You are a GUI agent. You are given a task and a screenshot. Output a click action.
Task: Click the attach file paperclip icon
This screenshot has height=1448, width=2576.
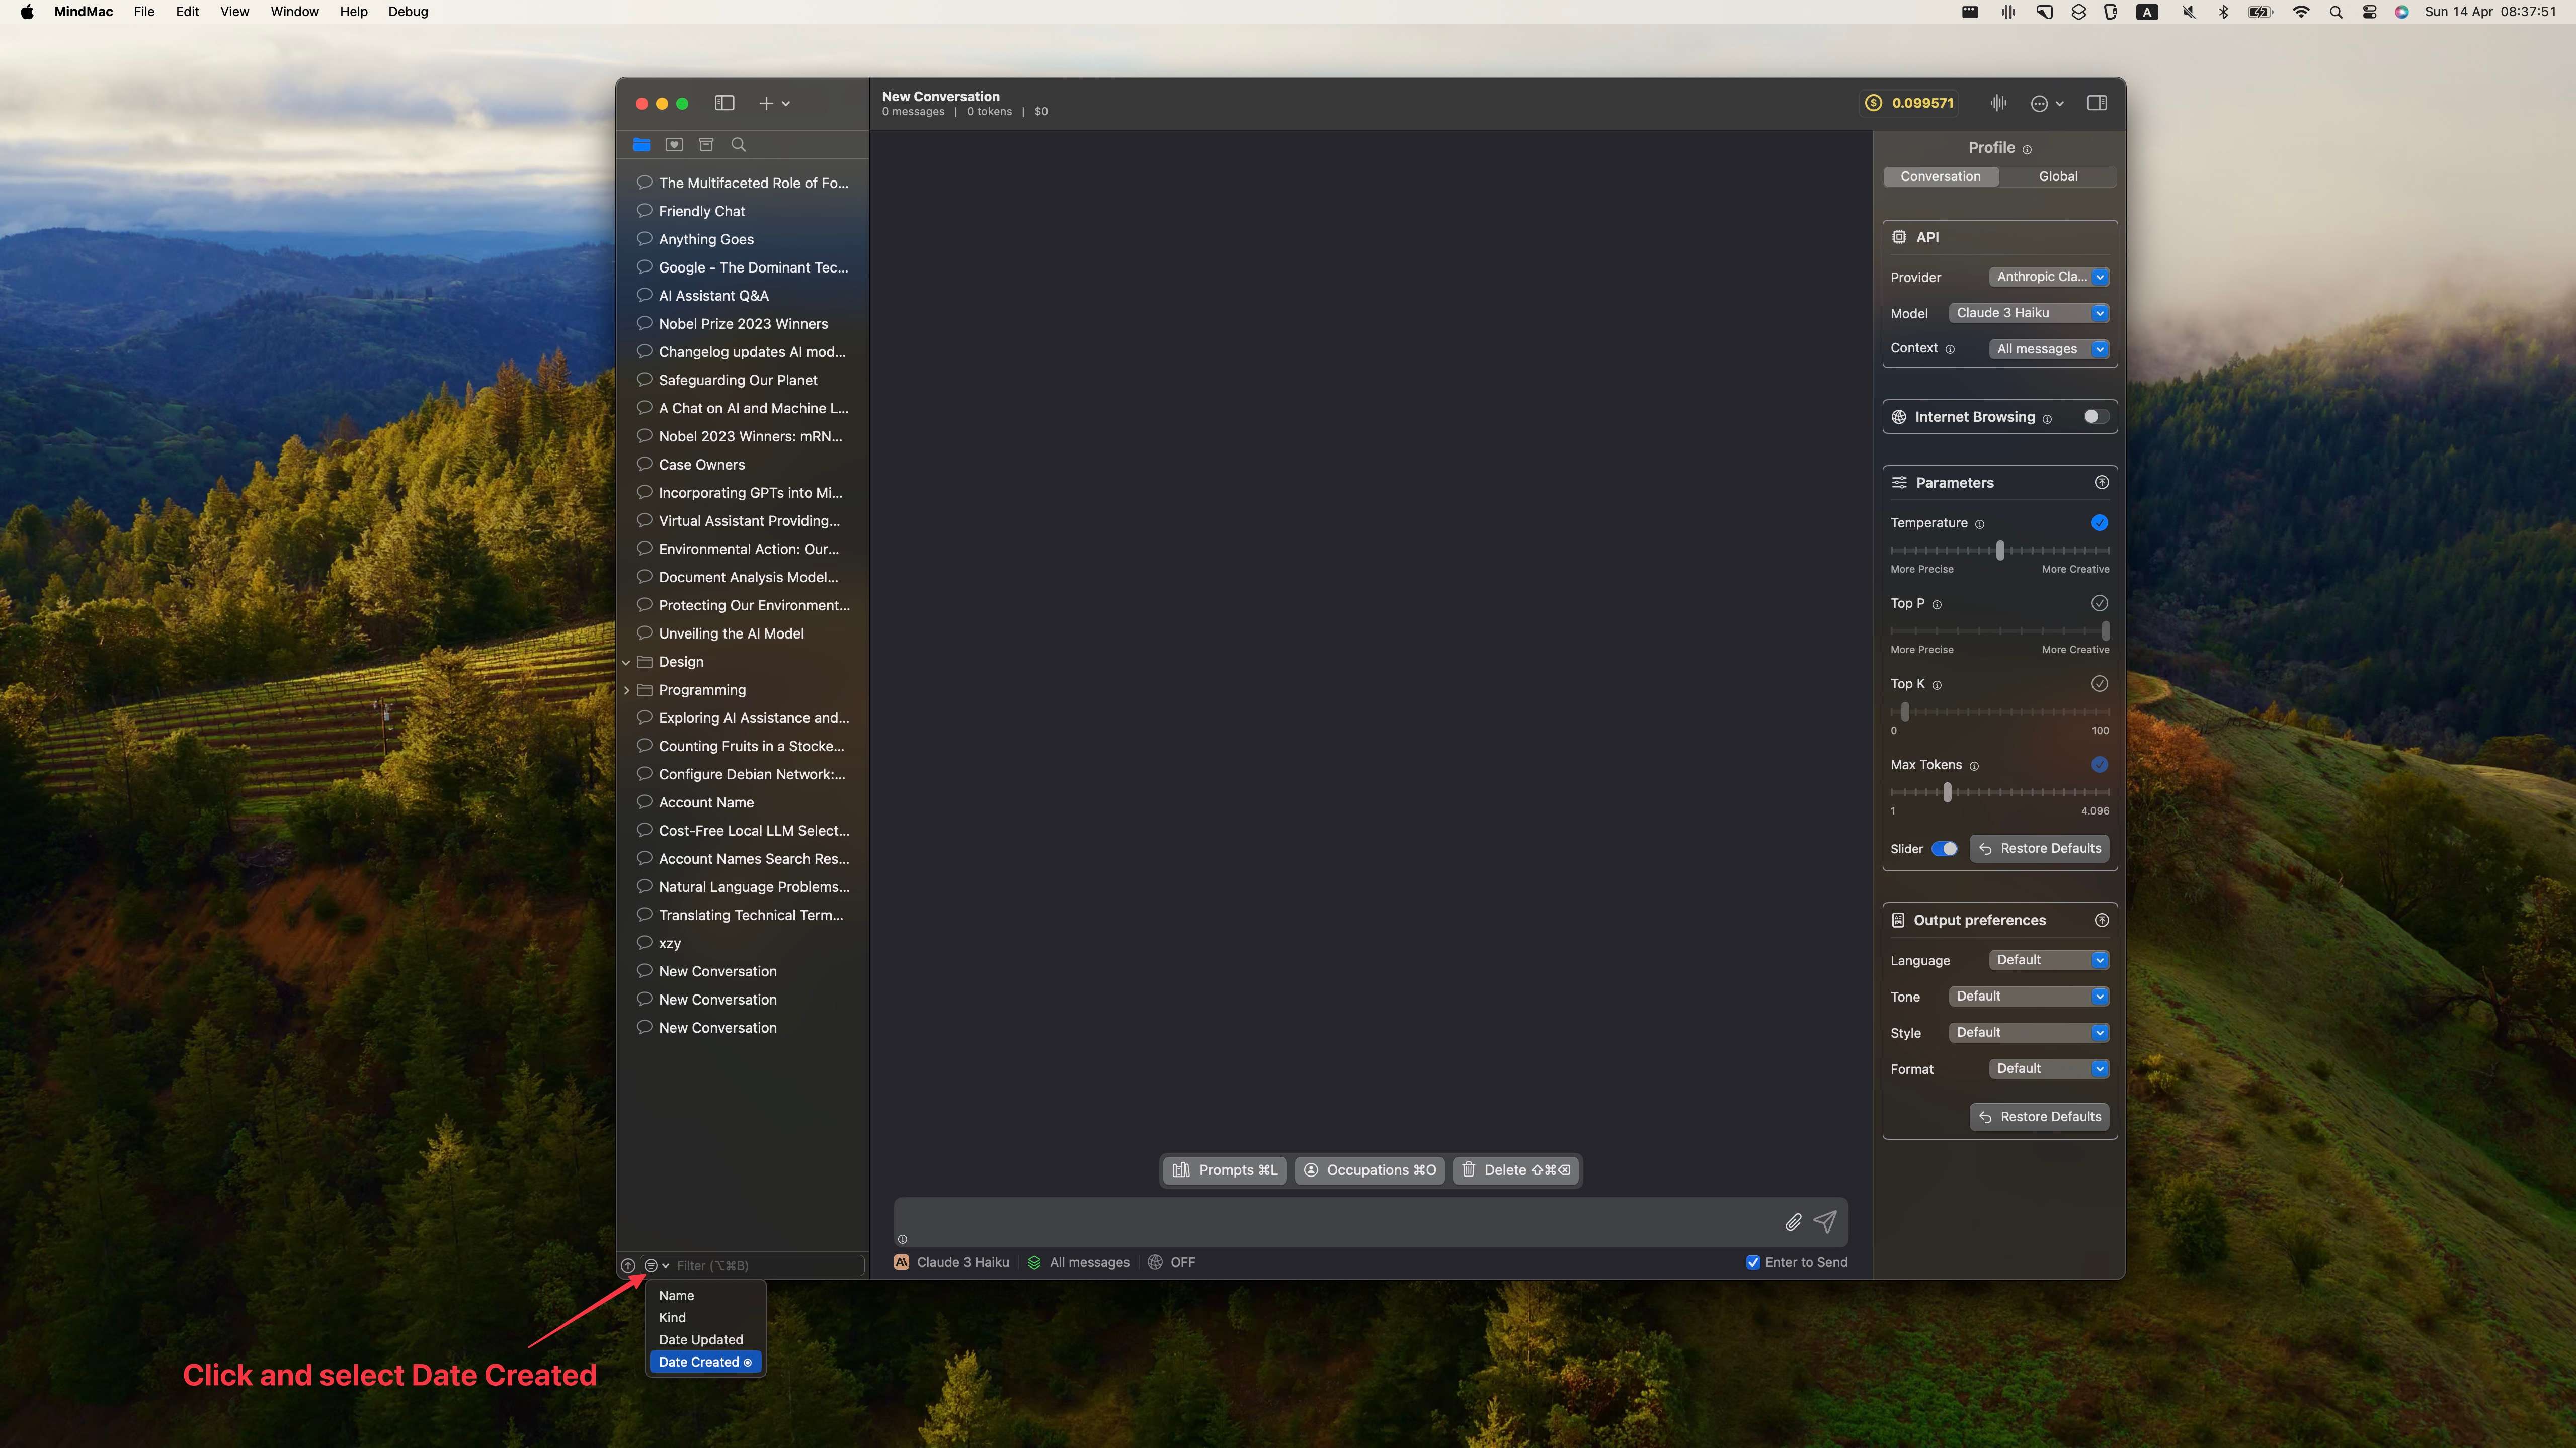(1793, 1222)
